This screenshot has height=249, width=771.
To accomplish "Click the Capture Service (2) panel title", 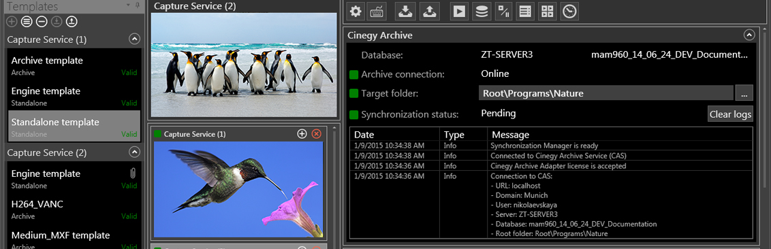I will tap(195, 6).
